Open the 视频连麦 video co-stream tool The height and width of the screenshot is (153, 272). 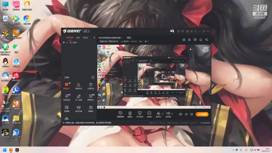tap(67, 97)
